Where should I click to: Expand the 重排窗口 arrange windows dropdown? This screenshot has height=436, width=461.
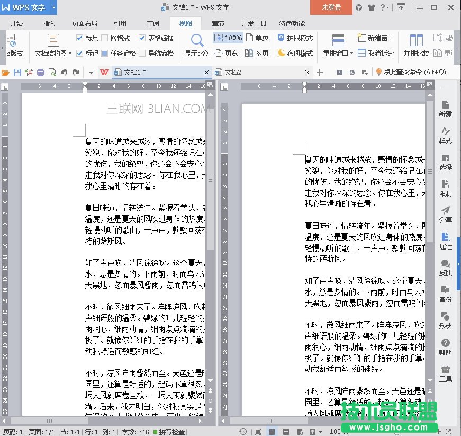pos(352,54)
